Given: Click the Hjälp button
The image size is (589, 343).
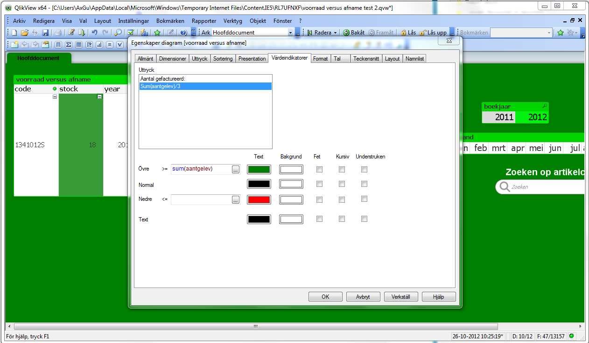Looking at the screenshot, I should 439,297.
